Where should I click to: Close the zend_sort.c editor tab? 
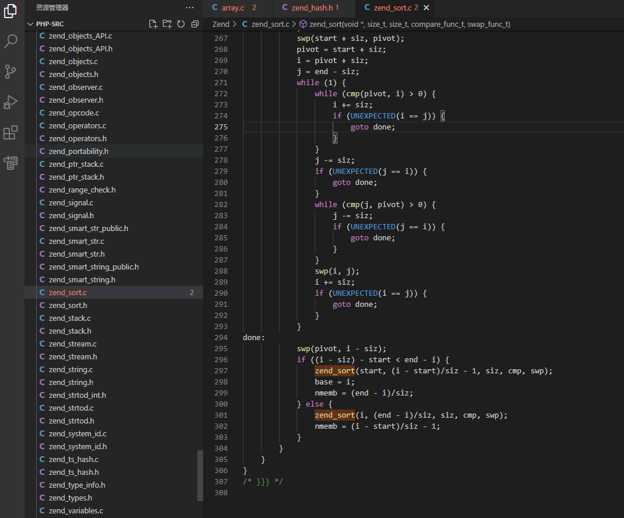(x=426, y=8)
